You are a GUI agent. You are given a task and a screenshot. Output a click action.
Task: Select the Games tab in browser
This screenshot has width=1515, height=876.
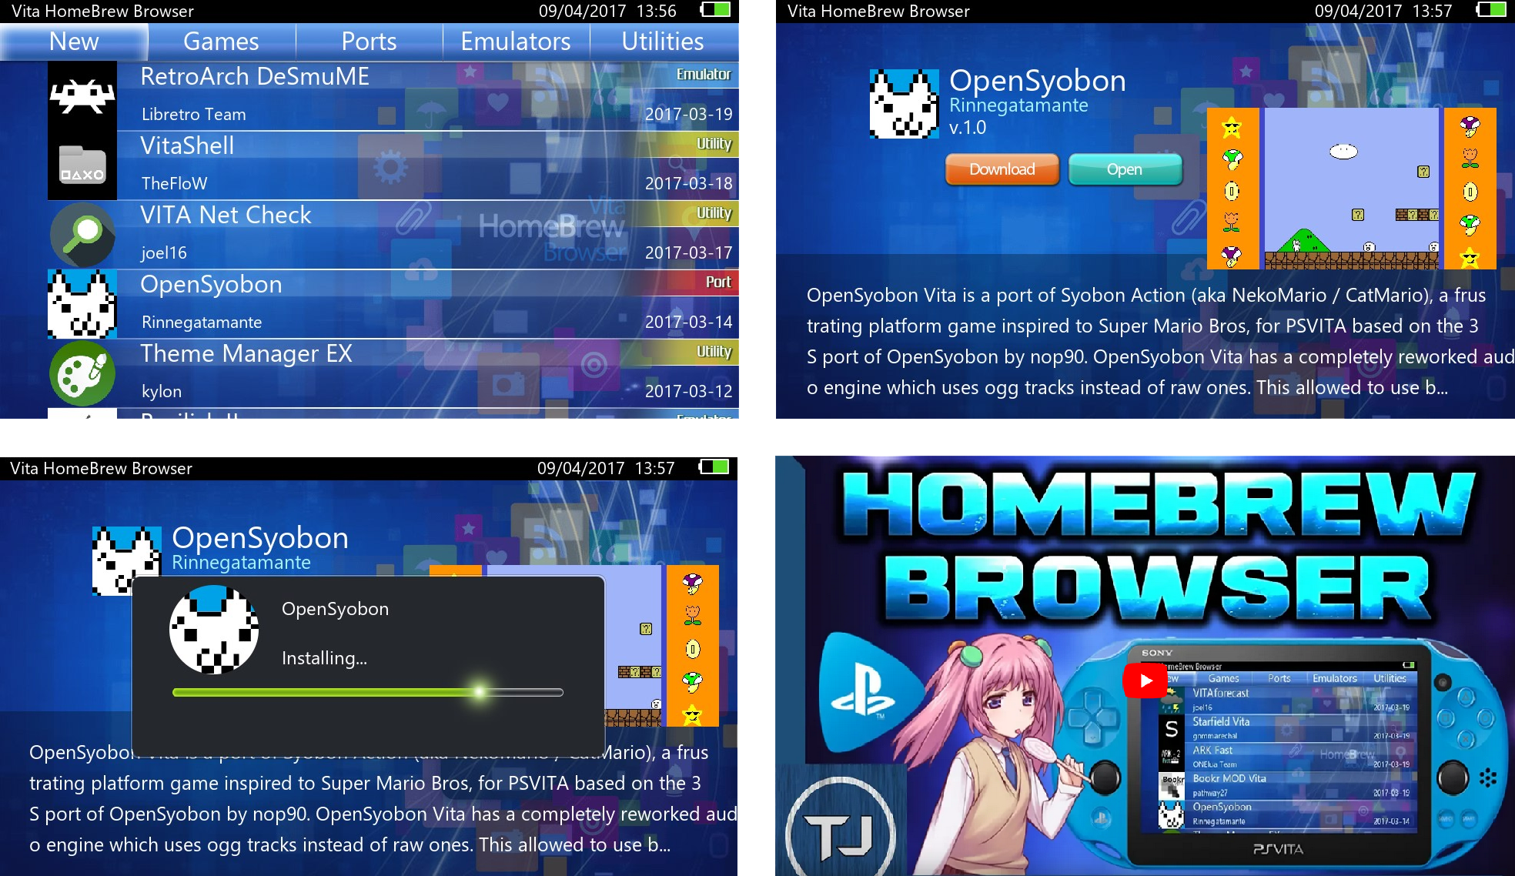pyautogui.click(x=221, y=39)
